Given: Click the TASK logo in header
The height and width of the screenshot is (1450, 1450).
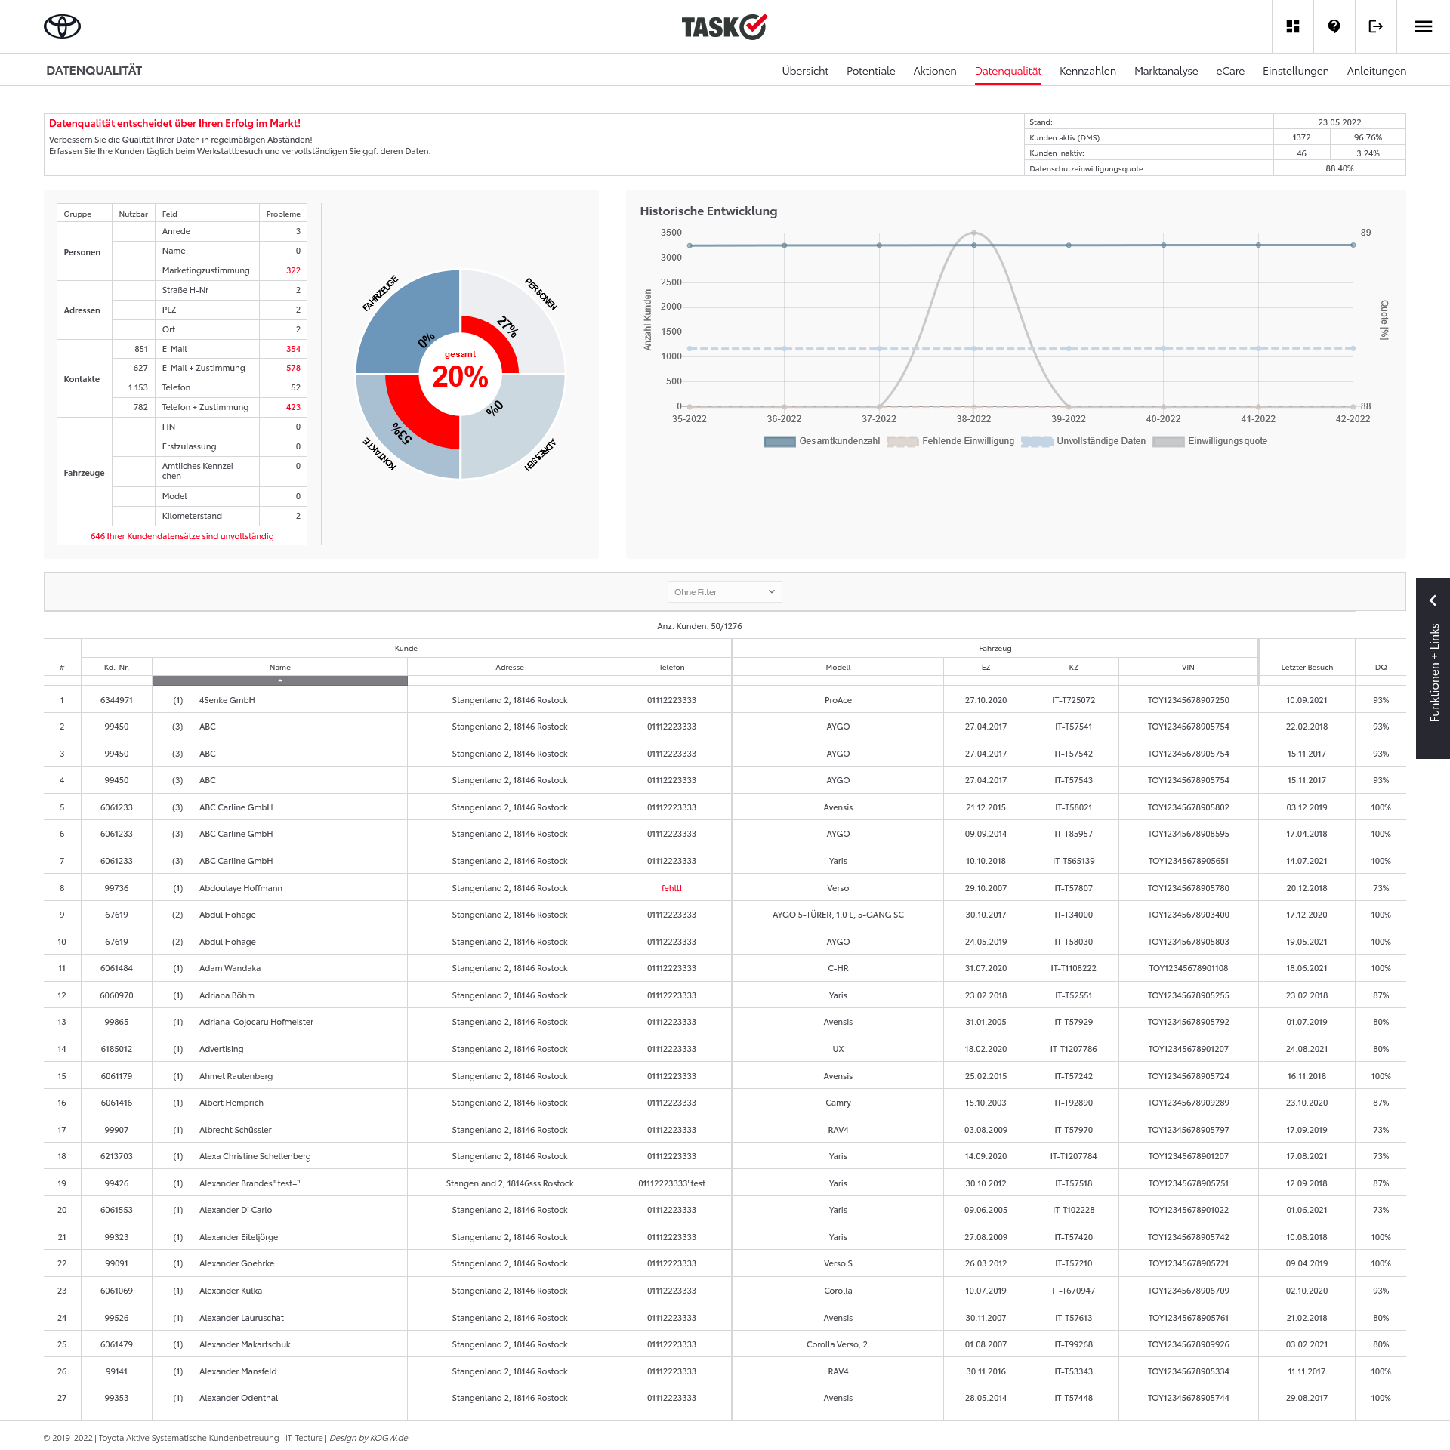Looking at the screenshot, I should point(723,26).
